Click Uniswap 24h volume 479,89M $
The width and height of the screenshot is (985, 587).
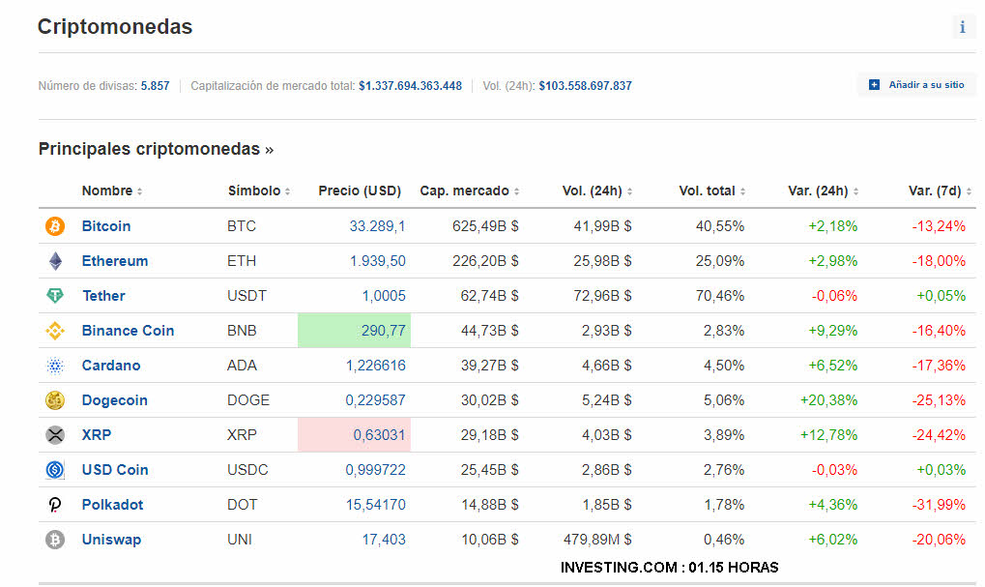(597, 540)
